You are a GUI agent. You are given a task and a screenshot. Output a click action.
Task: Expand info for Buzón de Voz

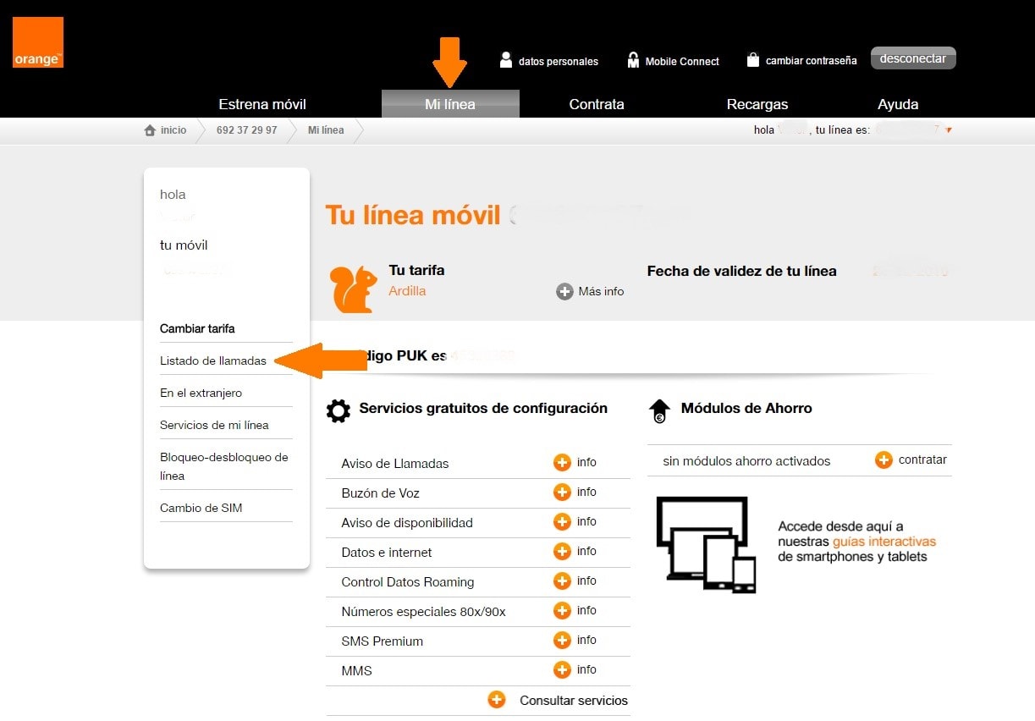click(562, 493)
